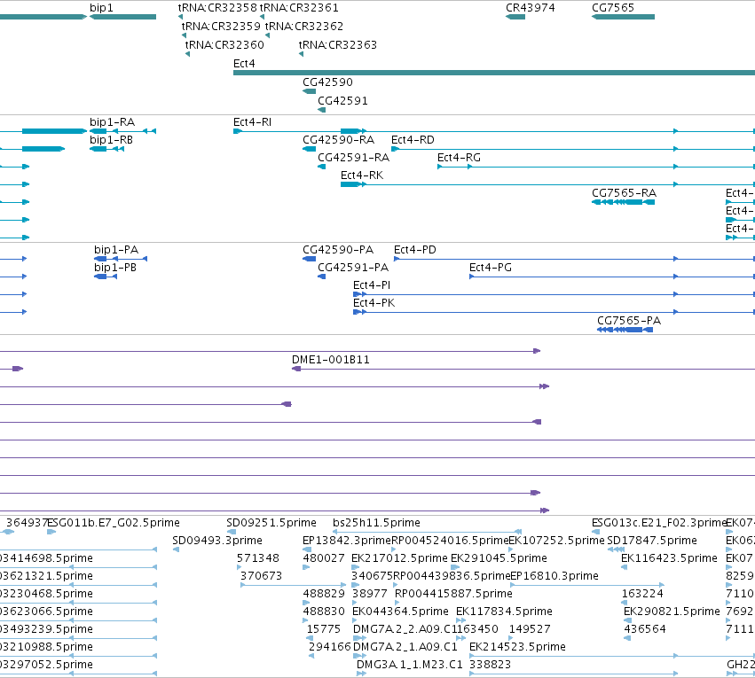Click the CG42590-PA protein glyph
The height and width of the screenshot is (678, 755).
(x=309, y=259)
